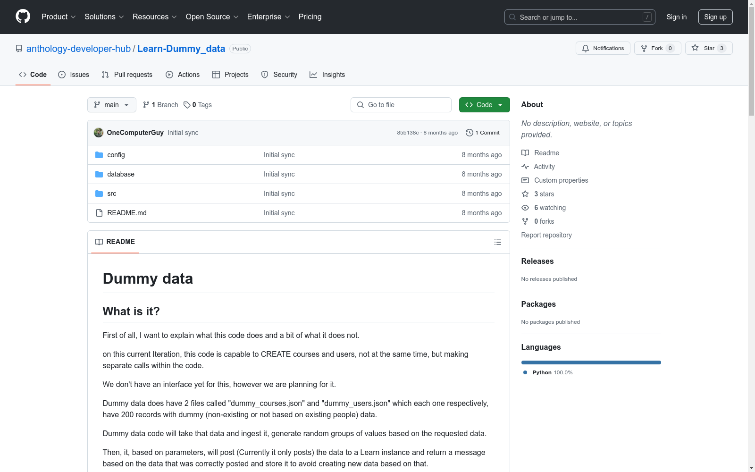755x472 pixels.
Task: Switch to the Projects tab
Action: point(230,75)
